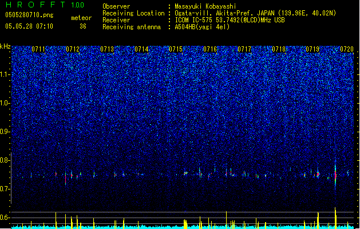Click the name Masayuki Kobayashi
360x229 pixels.
pyautogui.click(x=205, y=6)
